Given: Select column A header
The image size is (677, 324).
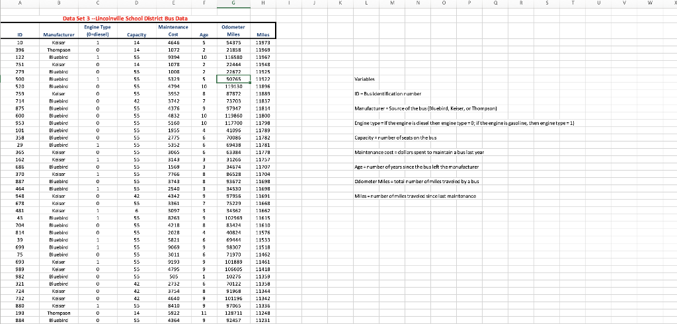Looking at the screenshot, I should pyautogui.click(x=20, y=3).
